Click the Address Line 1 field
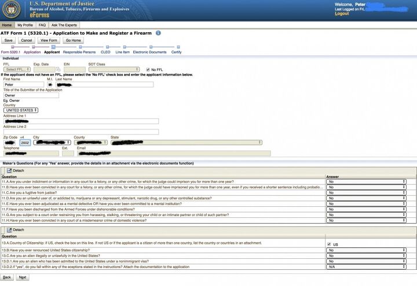The width and height of the screenshot is (417, 286). point(81,121)
